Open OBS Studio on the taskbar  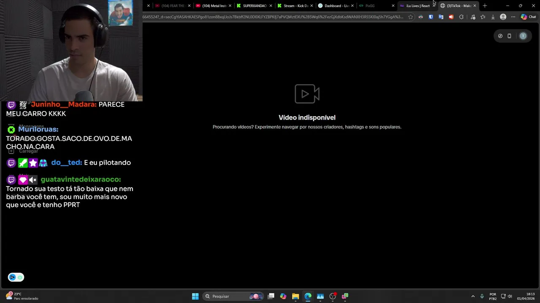click(333, 296)
